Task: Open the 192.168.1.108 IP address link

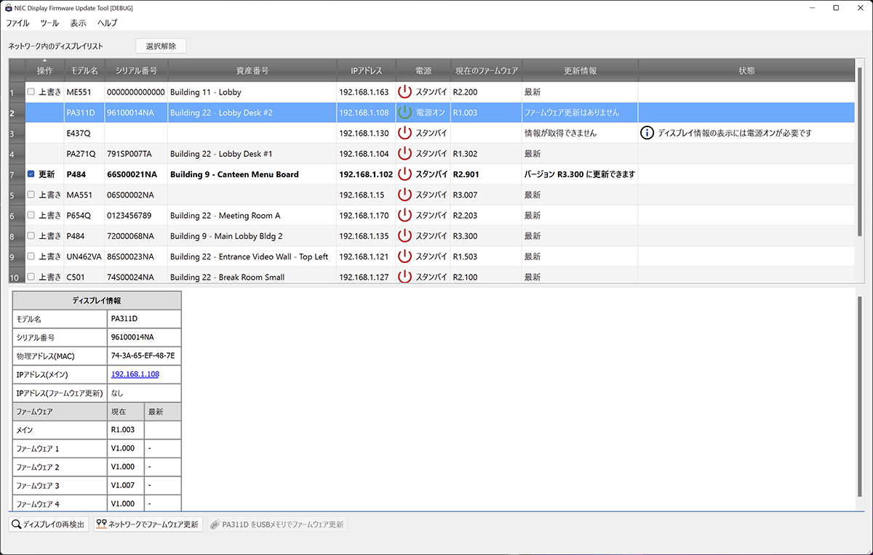Action: (x=135, y=374)
